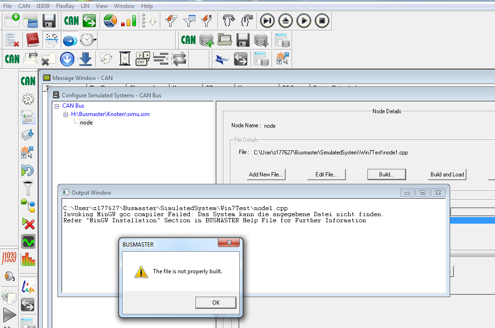Click the Add New File... button
Viewport: 495px width, 328px height.
(266, 175)
